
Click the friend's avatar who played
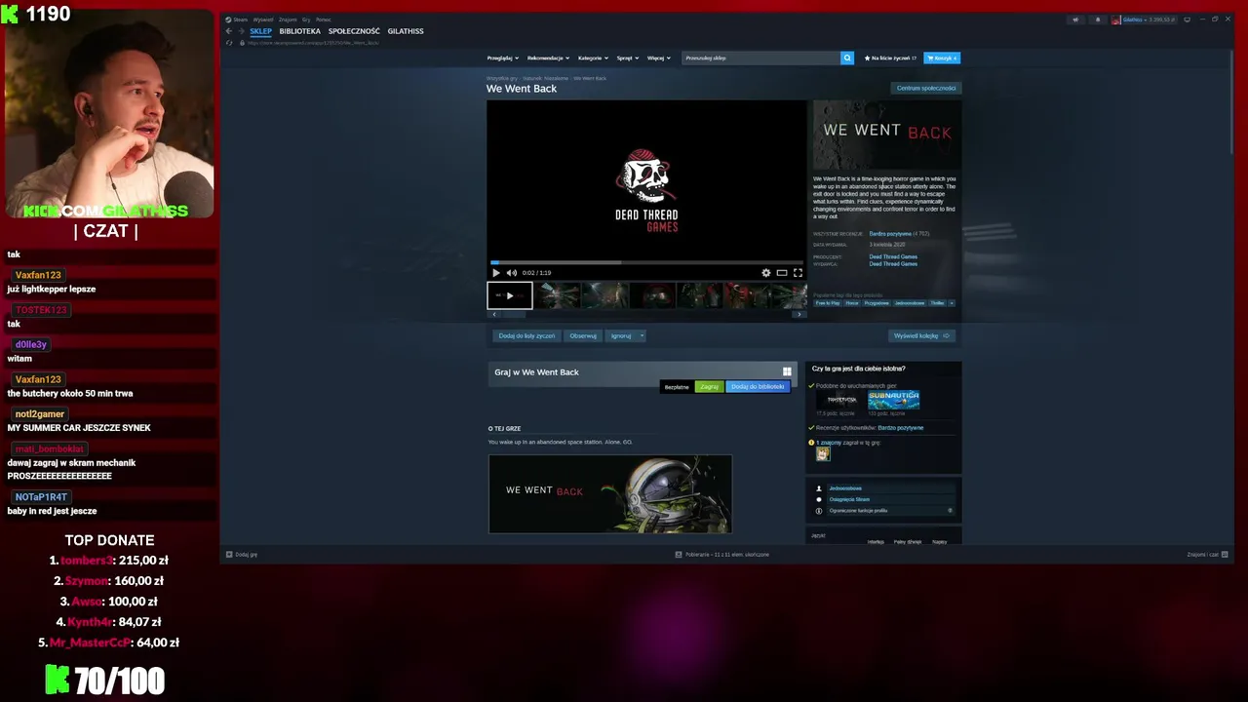(x=823, y=453)
